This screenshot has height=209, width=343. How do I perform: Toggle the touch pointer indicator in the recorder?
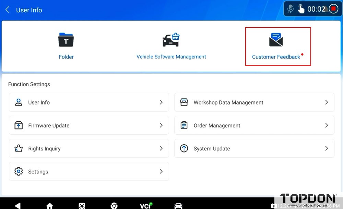[x=301, y=9]
